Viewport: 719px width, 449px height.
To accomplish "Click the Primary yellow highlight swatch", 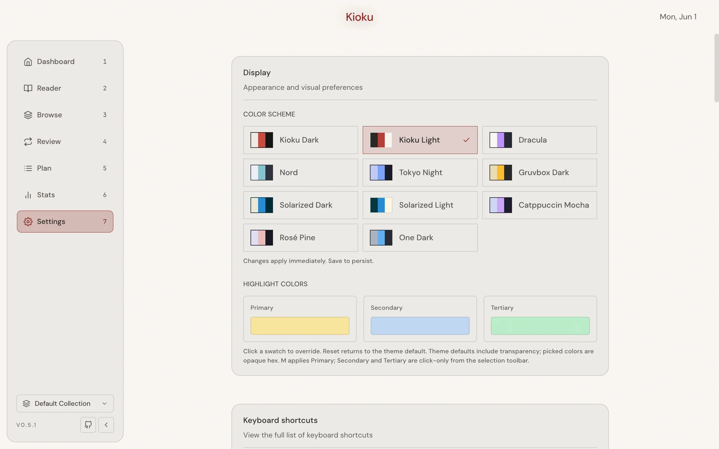I will 299,326.
